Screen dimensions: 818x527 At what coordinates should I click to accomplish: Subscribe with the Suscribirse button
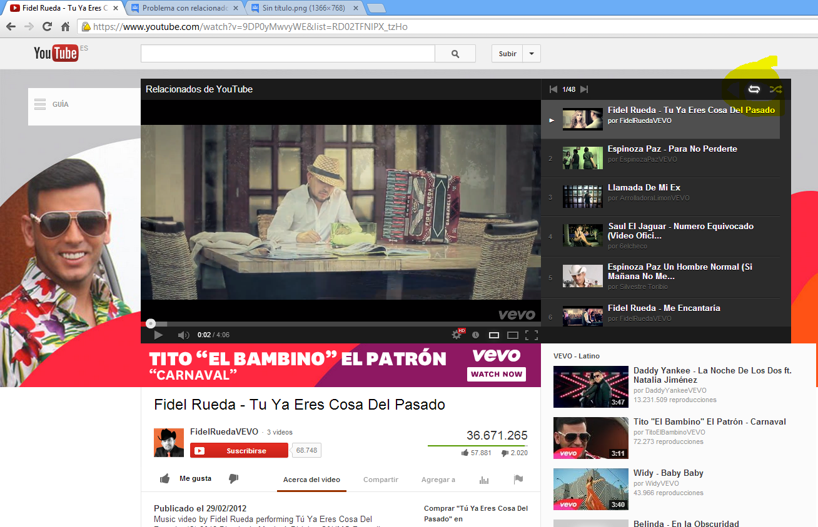click(x=240, y=450)
